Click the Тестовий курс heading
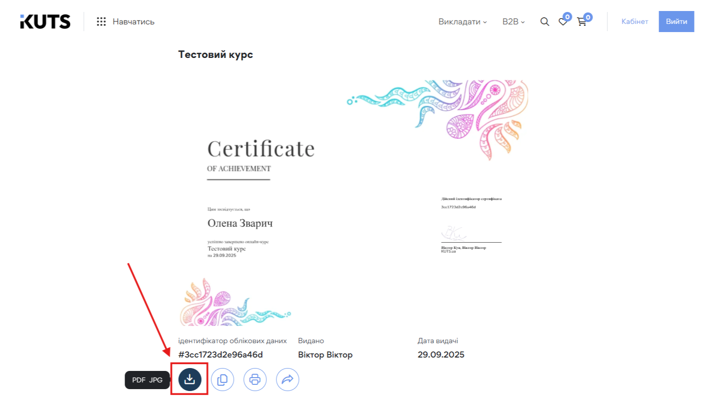Screen dimensions: 717x403 coord(215,55)
